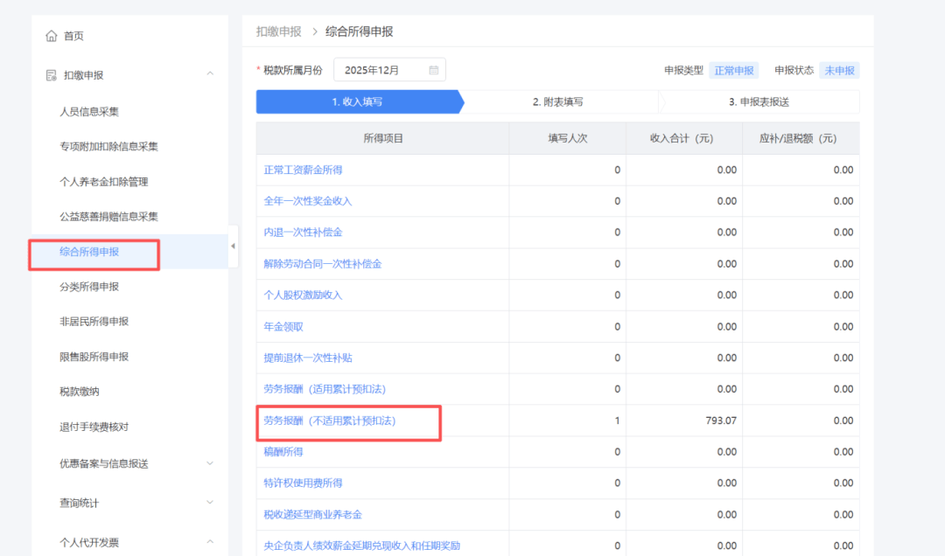945x556 pixels.
Task: Click the calendar icon in month field
Action: (433, 70)
